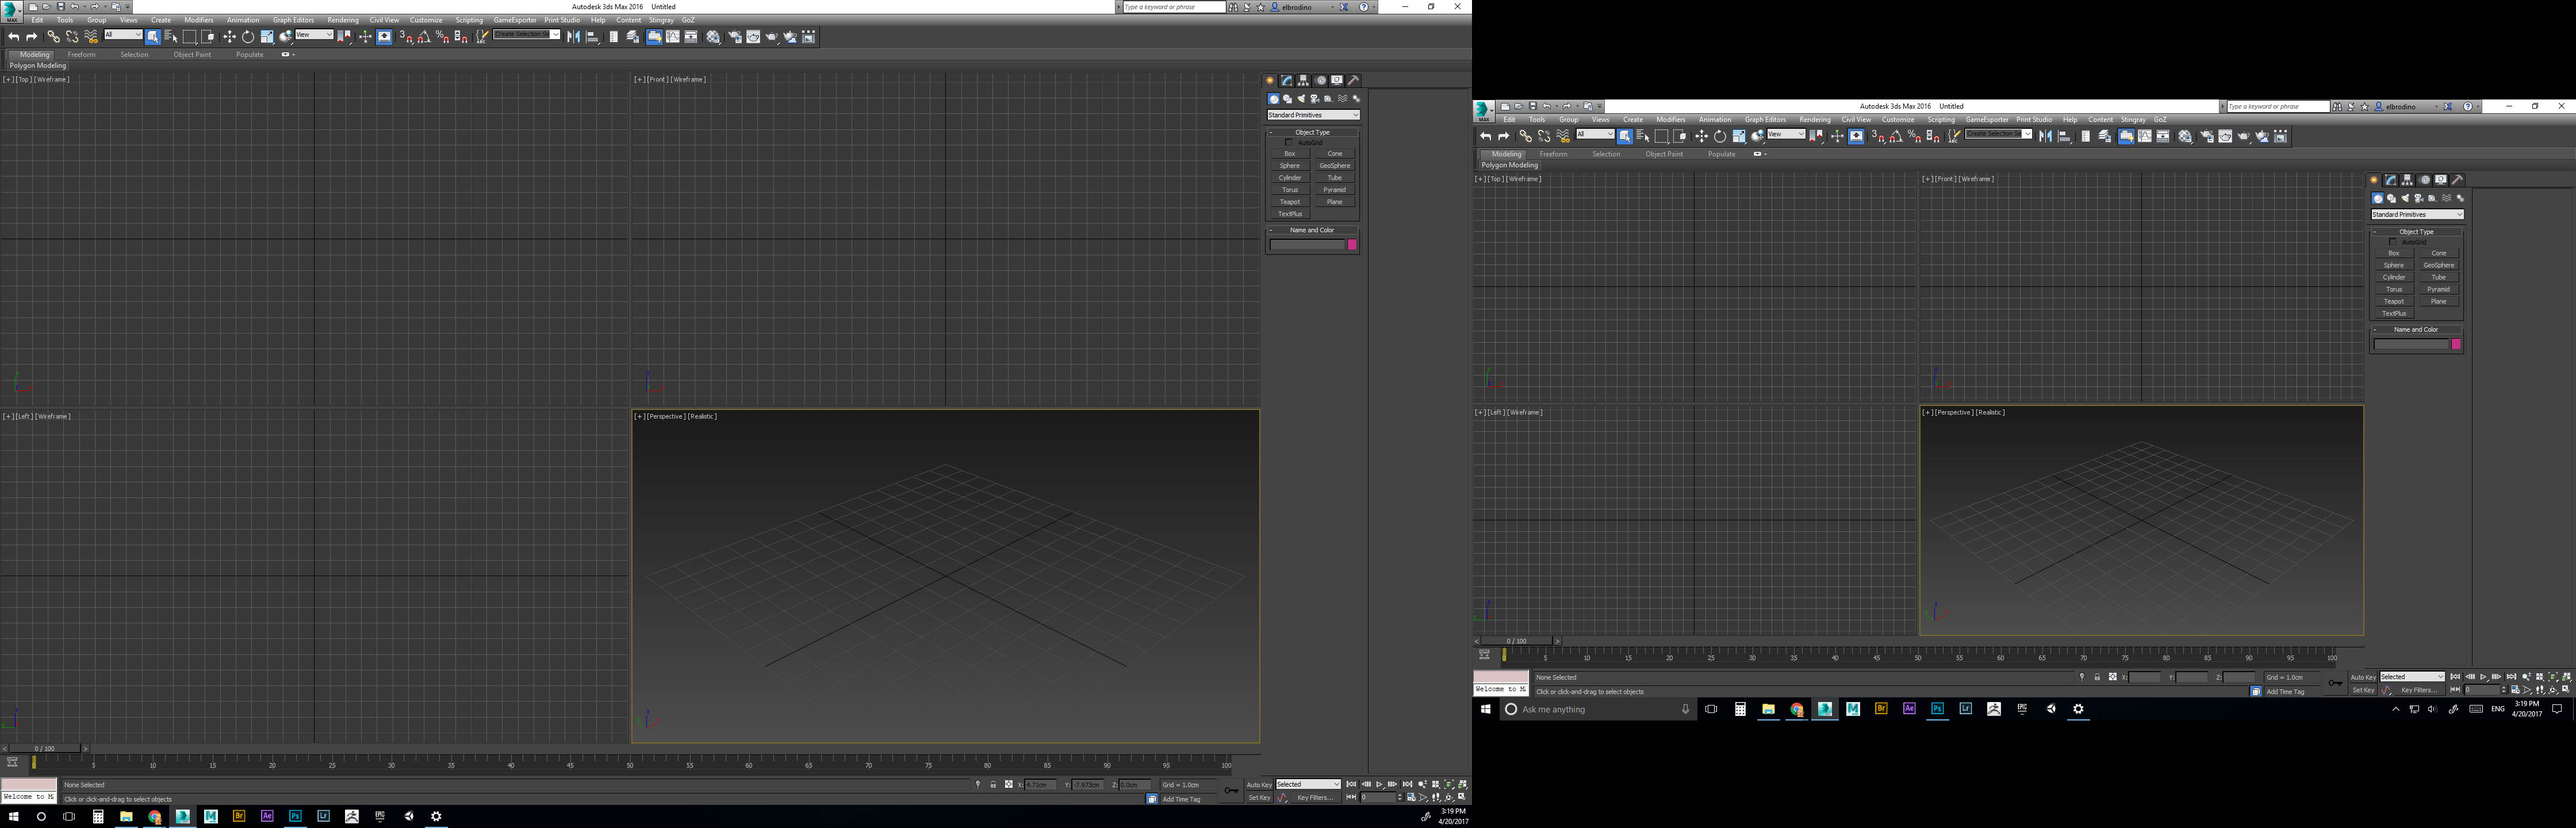Click the object color swatch
The width and height of the screenshot is (2576, 828).
(x=1353, y=244)
